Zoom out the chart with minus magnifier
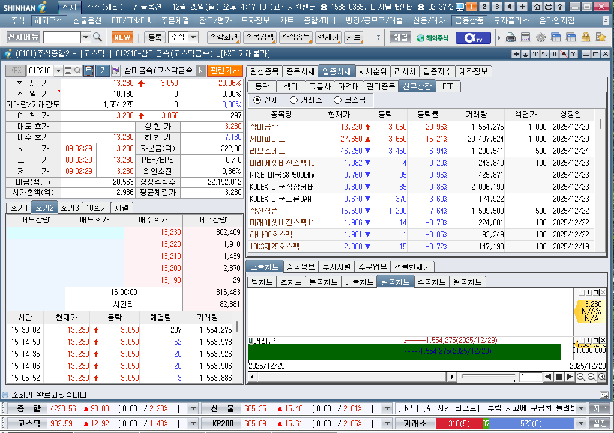This screenshot has width=614, height=433. coord(592,377)
